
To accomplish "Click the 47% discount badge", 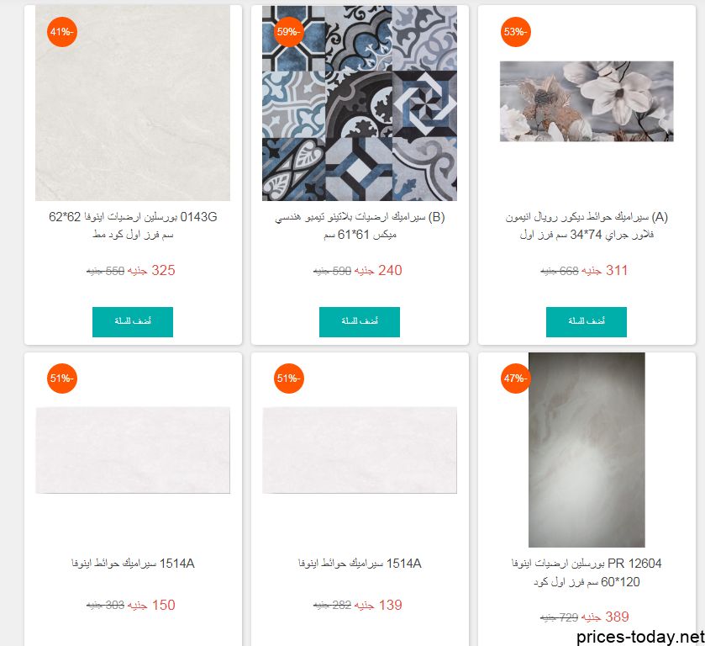I will point(516,379).
